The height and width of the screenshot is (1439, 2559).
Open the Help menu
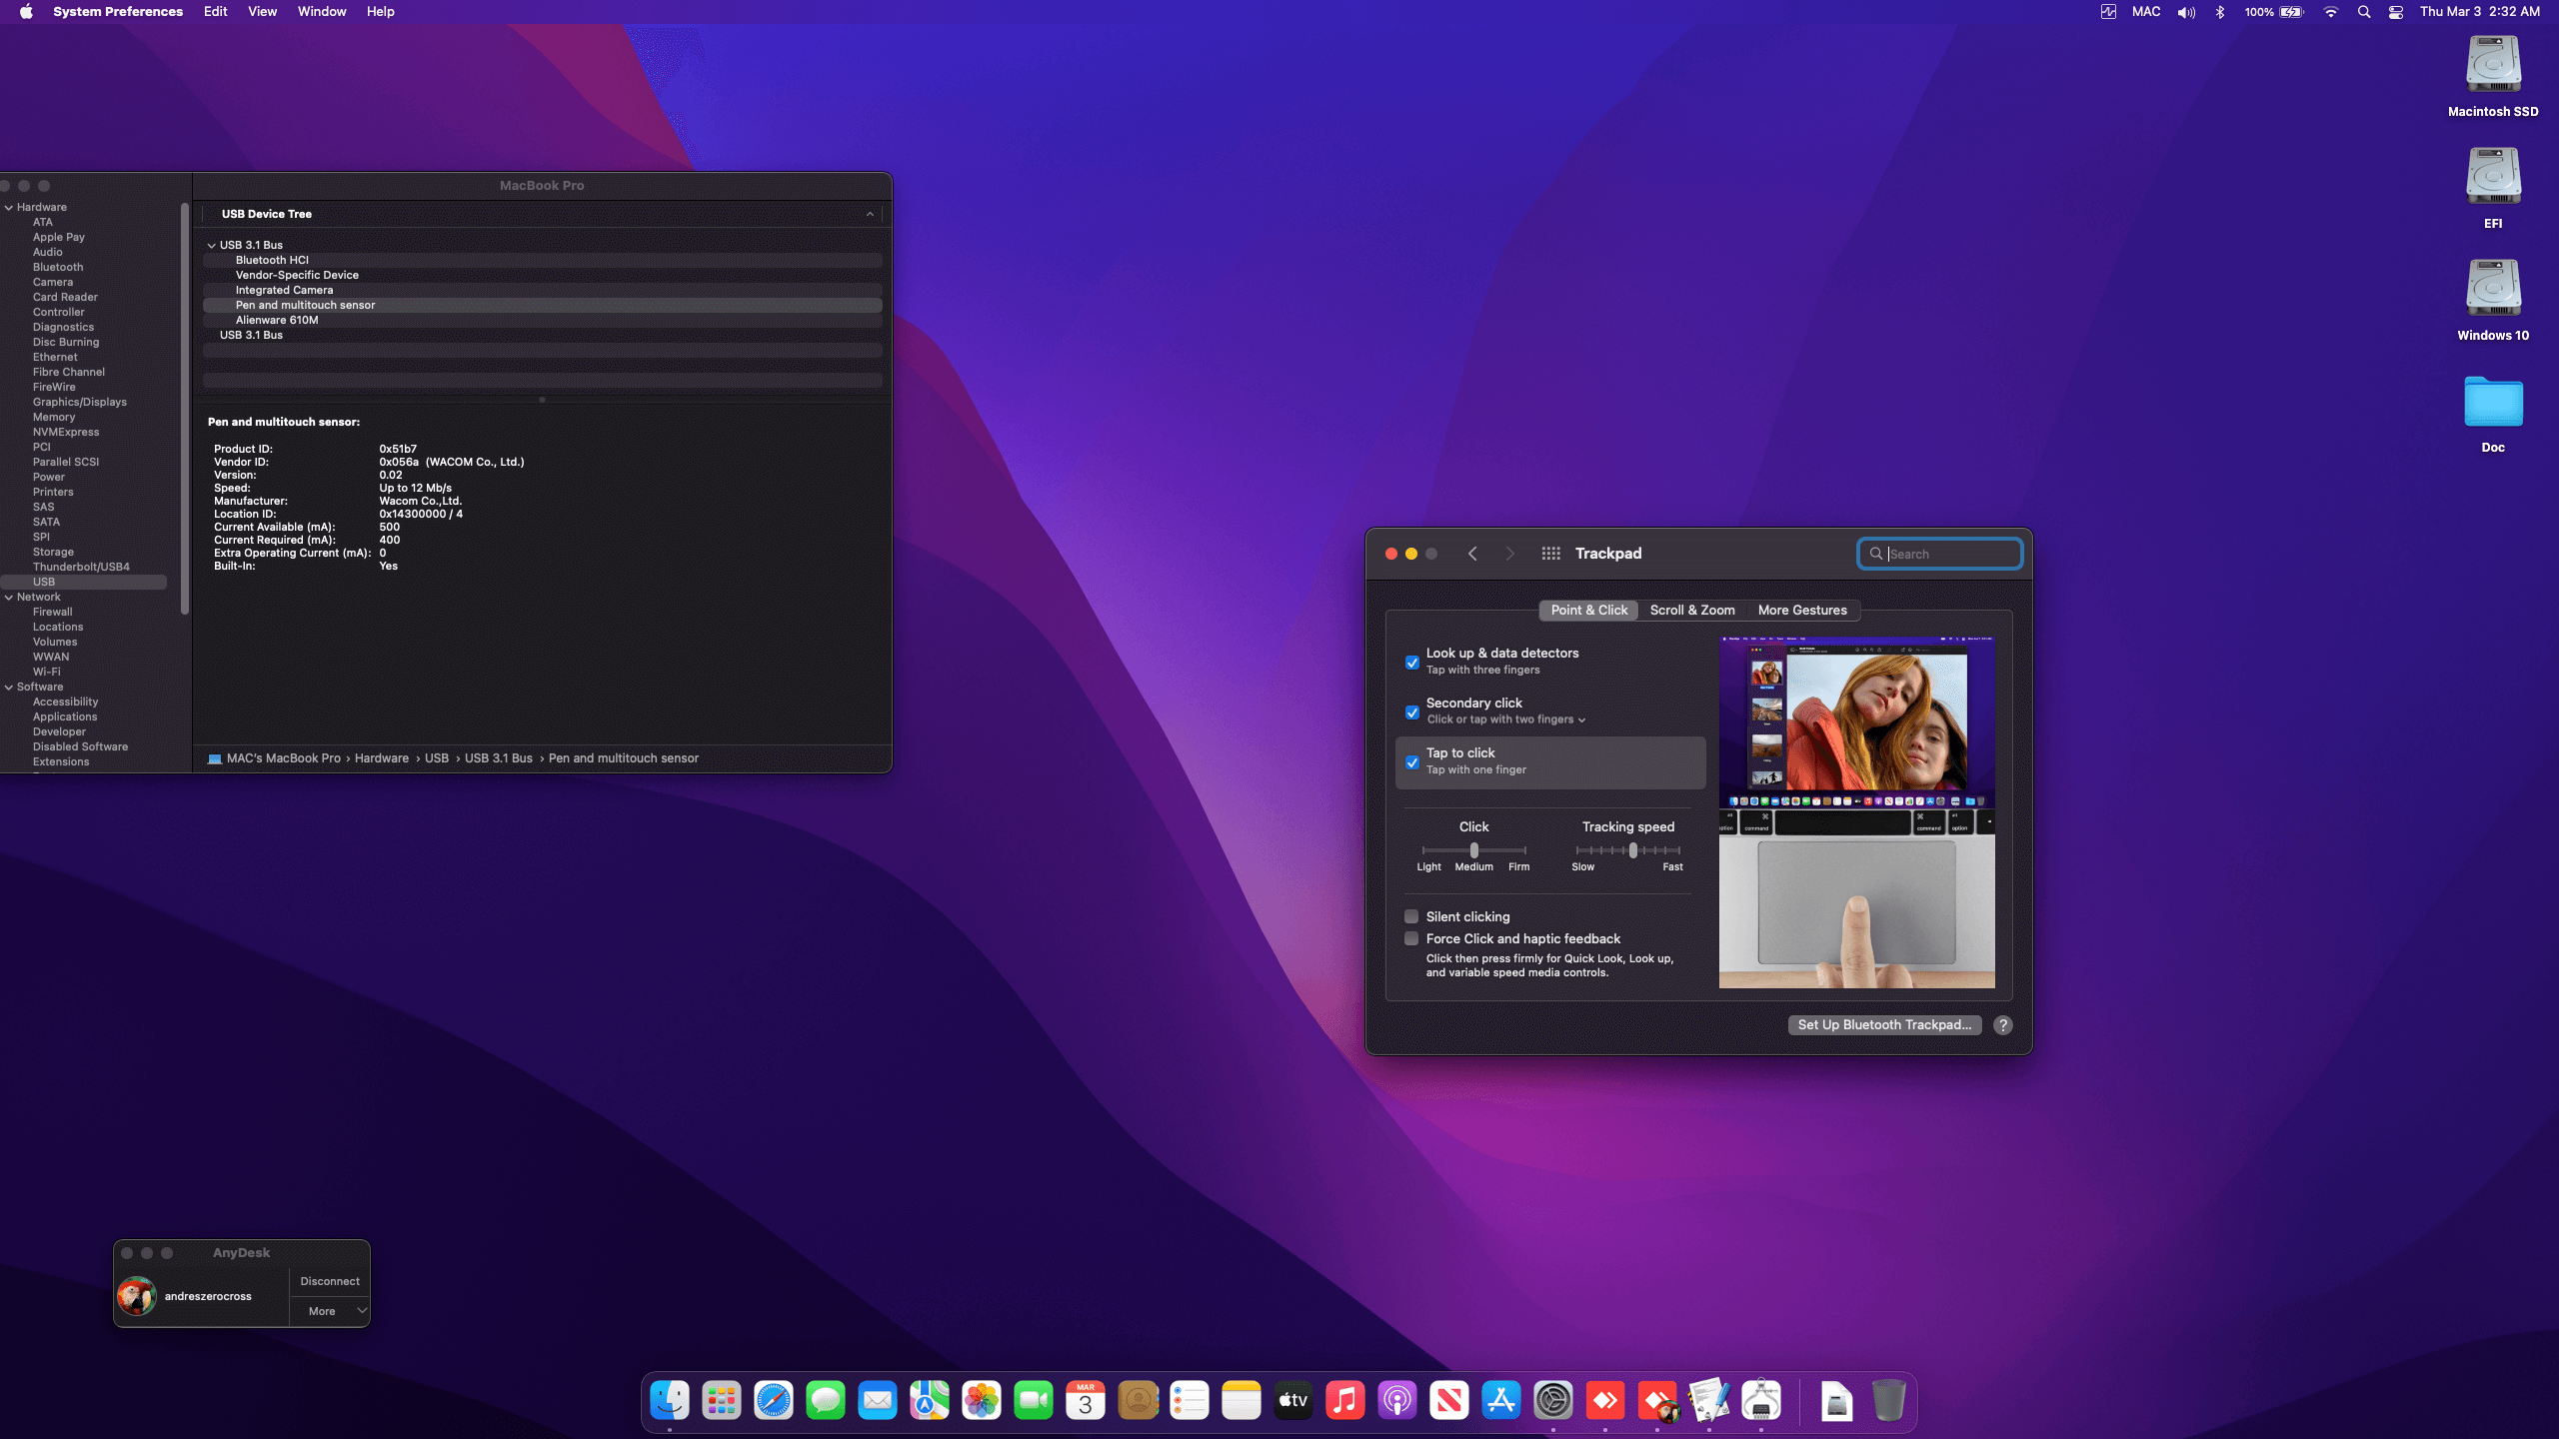pos(380,12)
